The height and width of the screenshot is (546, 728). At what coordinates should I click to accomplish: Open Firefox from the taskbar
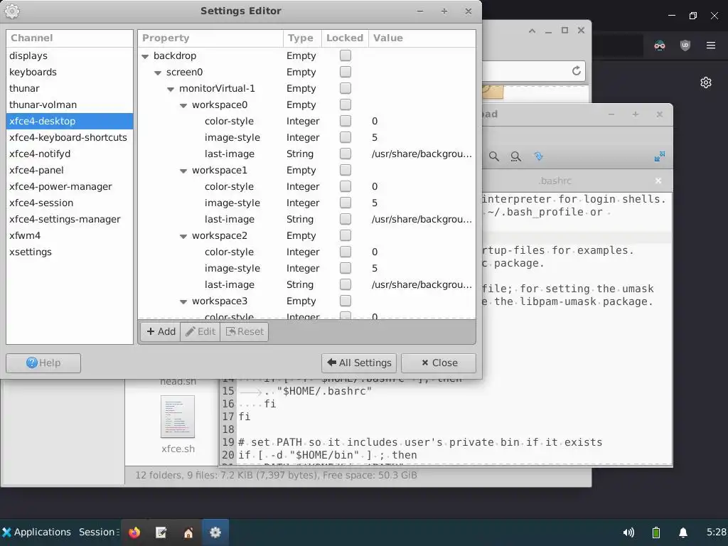coord(134,532)
